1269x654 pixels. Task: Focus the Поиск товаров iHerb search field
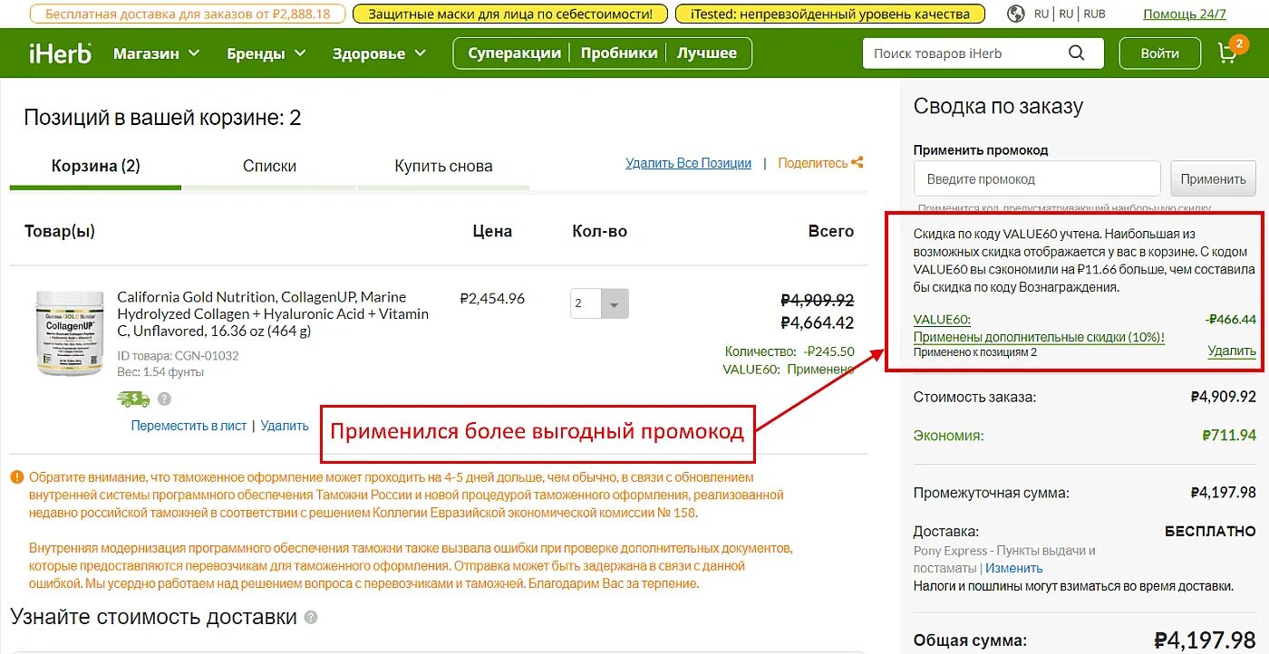pyautogui.click(x=965, y=53)
